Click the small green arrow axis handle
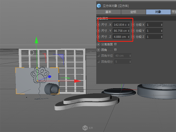The width and height of the screenshot is (176, 132). (x=66, y=78)
